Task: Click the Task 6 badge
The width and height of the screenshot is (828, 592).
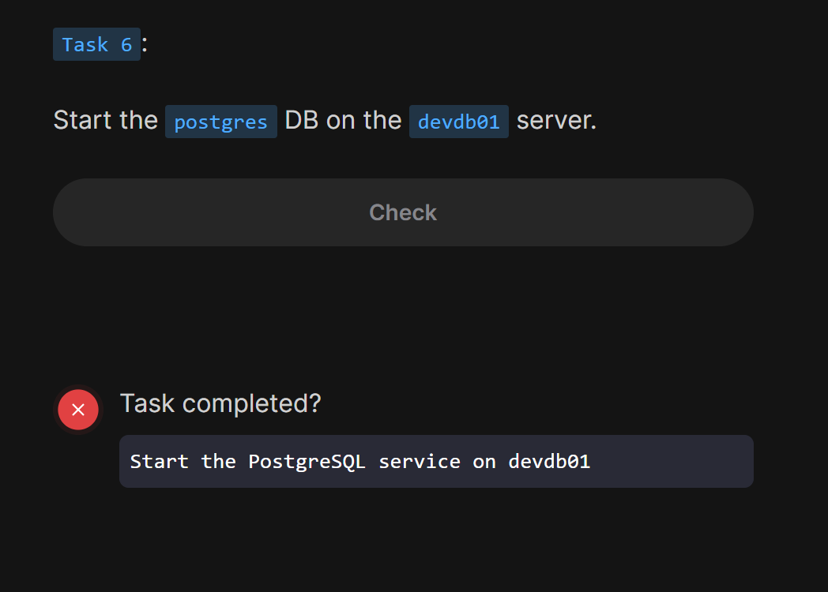Action: click(96, 44)
